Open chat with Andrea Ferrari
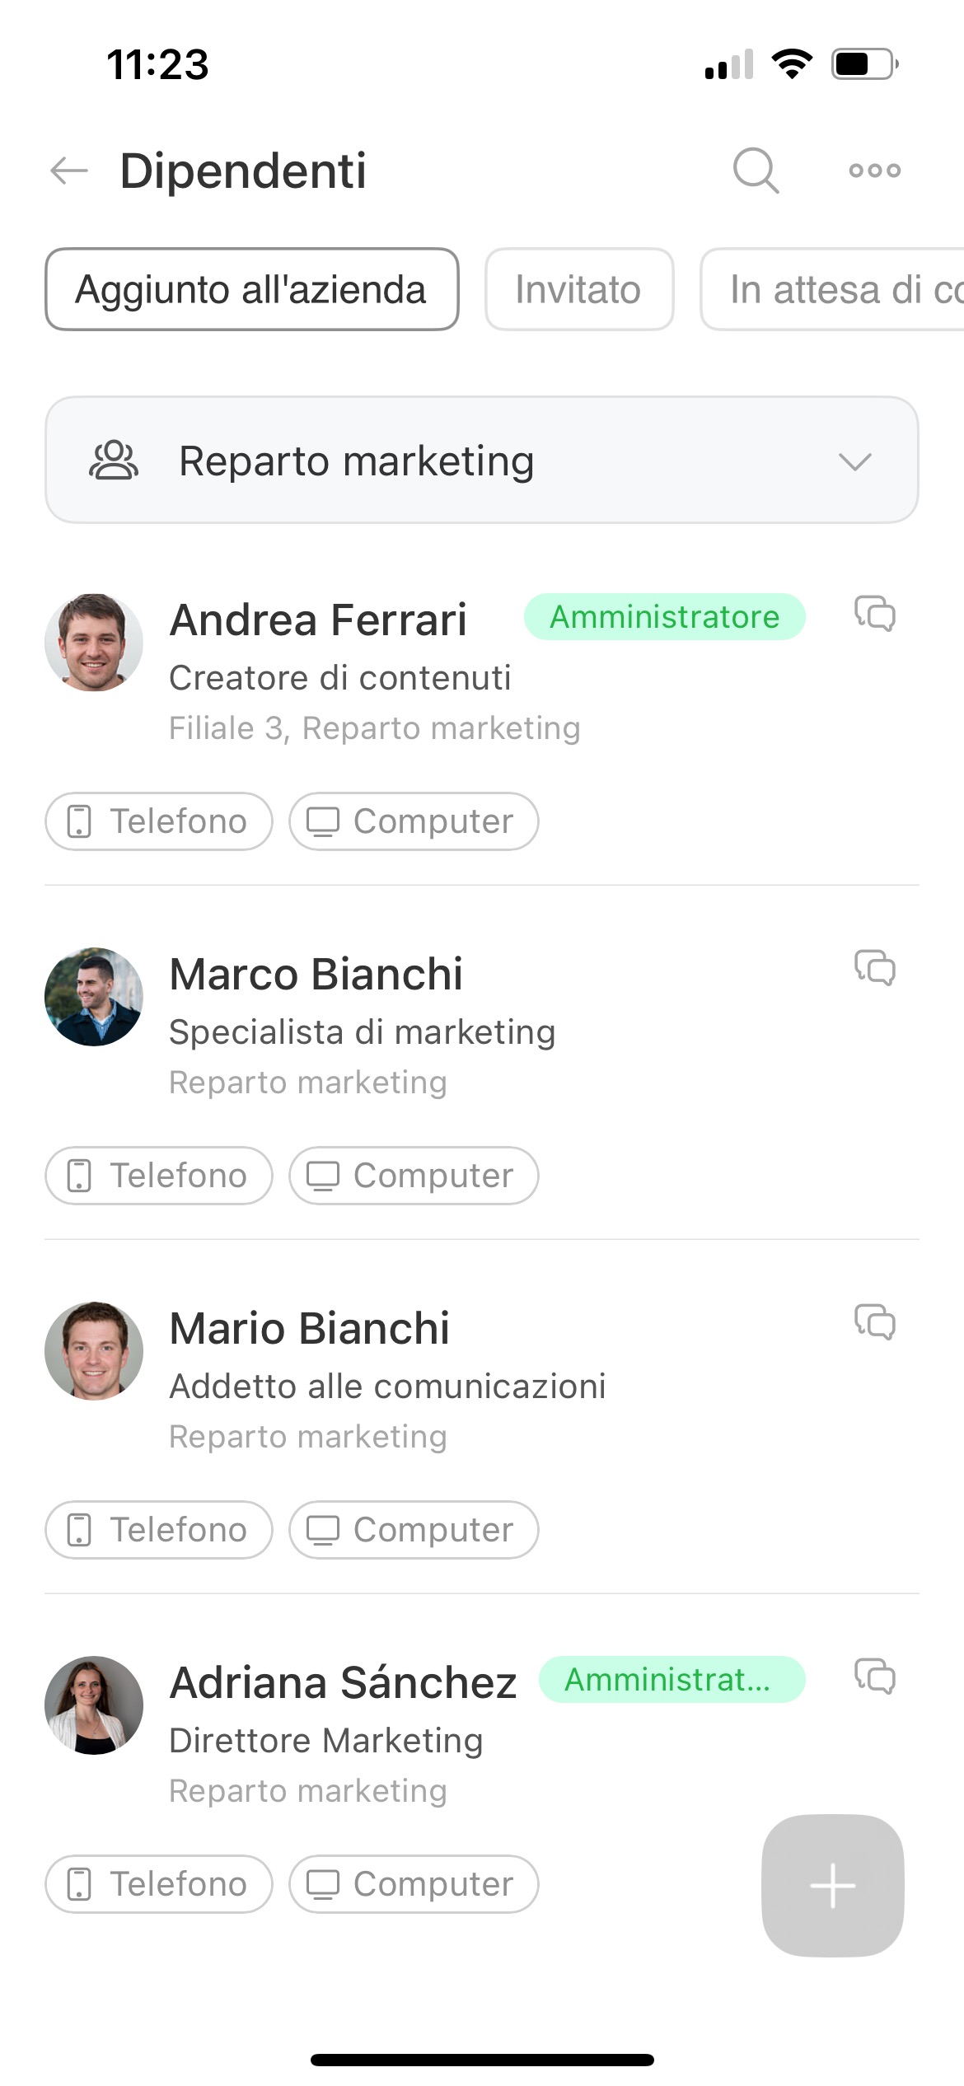 [874, 614]
